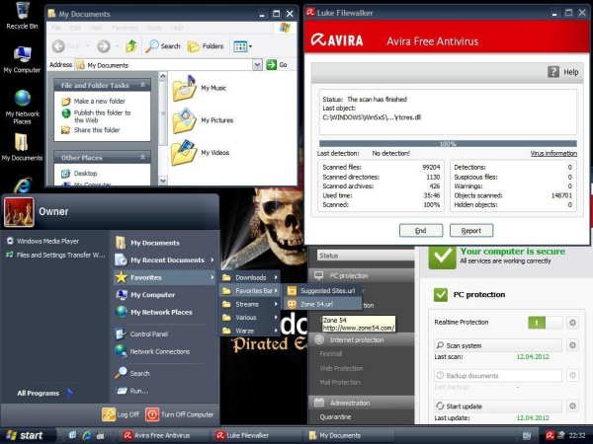Click the Scan system button in Avira
The width and height of the screenshot is (593, 444).
(498, 345)
